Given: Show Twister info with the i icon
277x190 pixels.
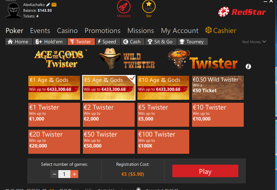Looking at the screenshot, I should point(248,66).
